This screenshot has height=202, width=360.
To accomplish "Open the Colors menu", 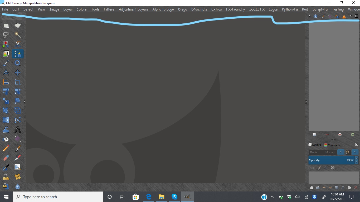I will pyautogui.click(x=82, y=9).
